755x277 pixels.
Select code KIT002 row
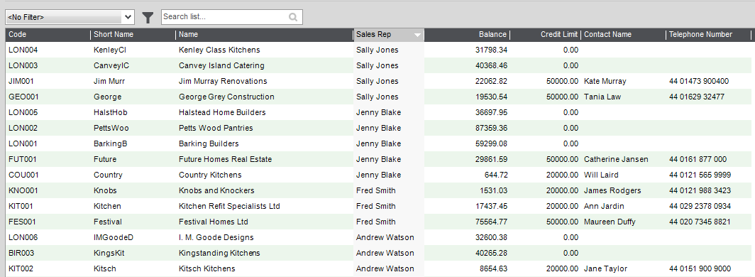pyautogui.click(x=377, y=268)
